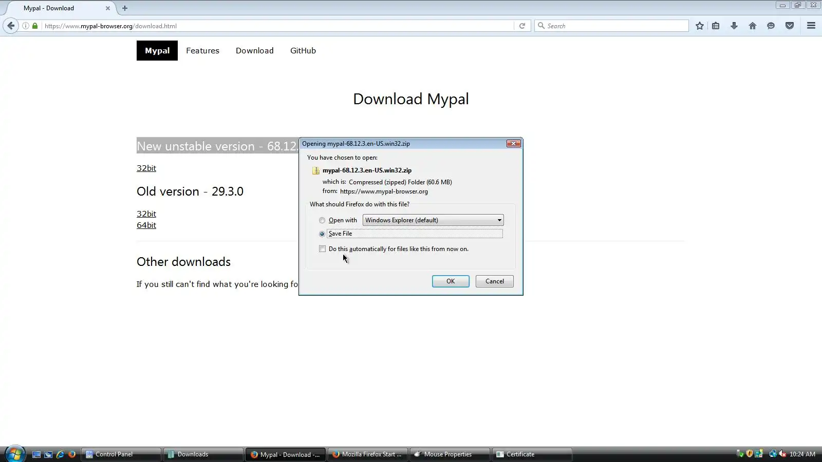Click Switch between windows quick launch icon
Screen dimensions: 822x462
[x=48, y=454]
